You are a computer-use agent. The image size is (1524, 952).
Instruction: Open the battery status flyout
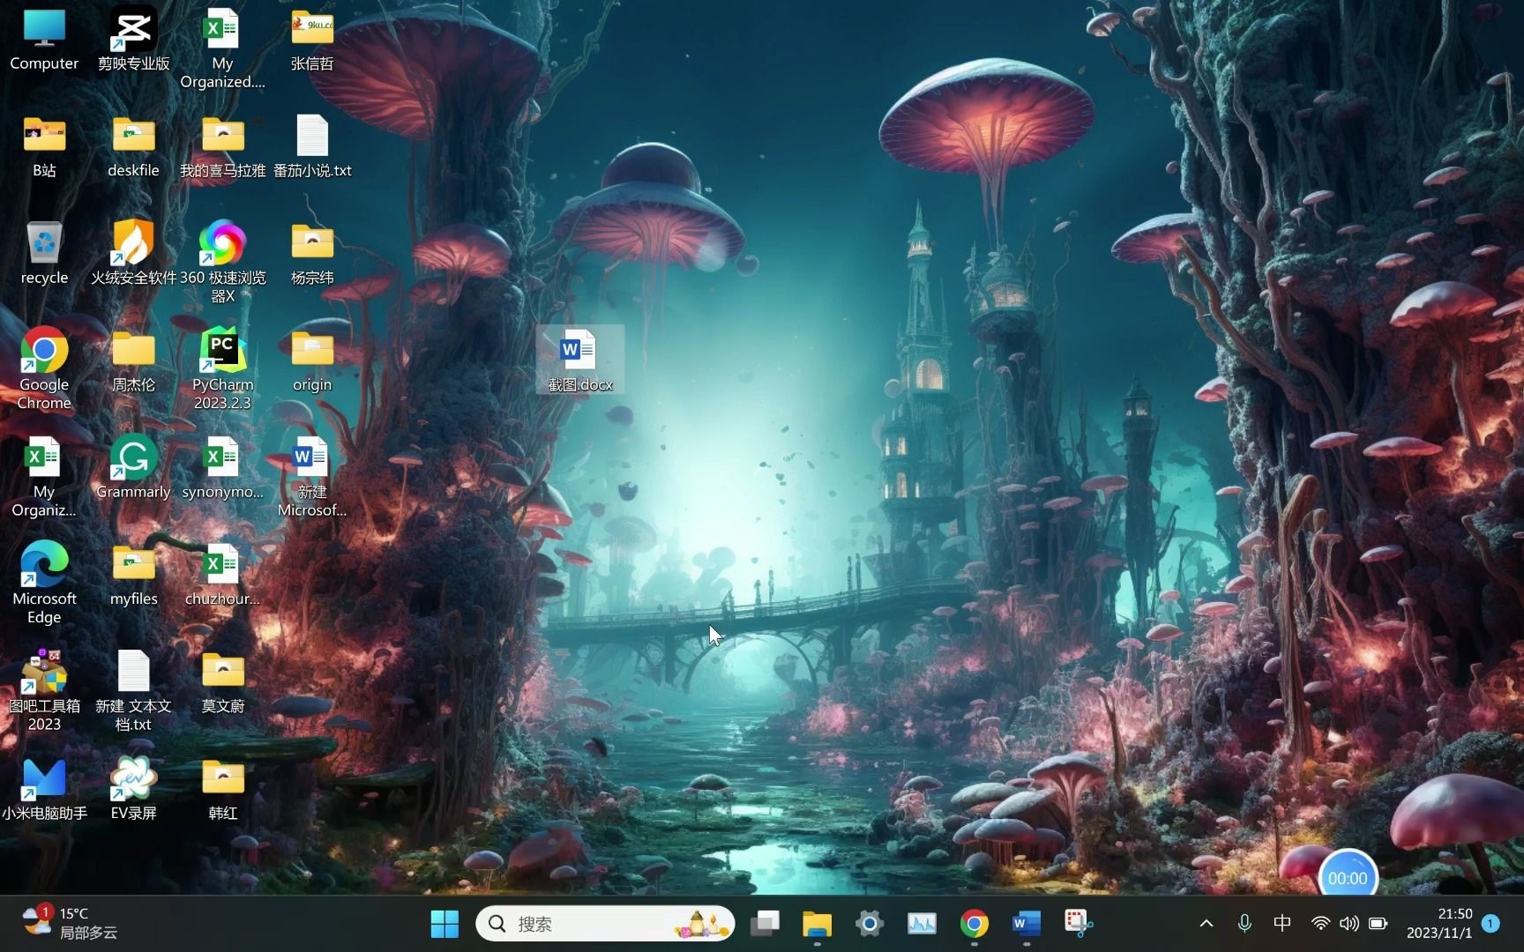[x=1377, y=924]
